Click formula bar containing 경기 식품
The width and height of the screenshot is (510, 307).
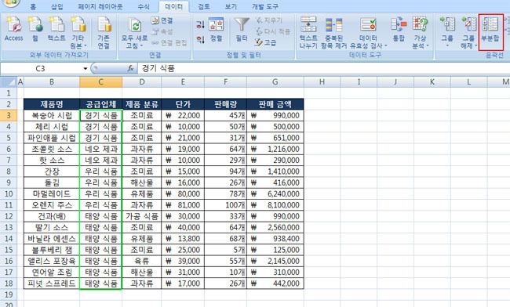pyautogui.click(x=323, y=68)
